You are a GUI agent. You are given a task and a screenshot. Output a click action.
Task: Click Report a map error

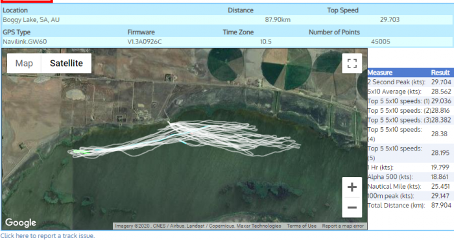pyautogui.click(x=343, y=226)
